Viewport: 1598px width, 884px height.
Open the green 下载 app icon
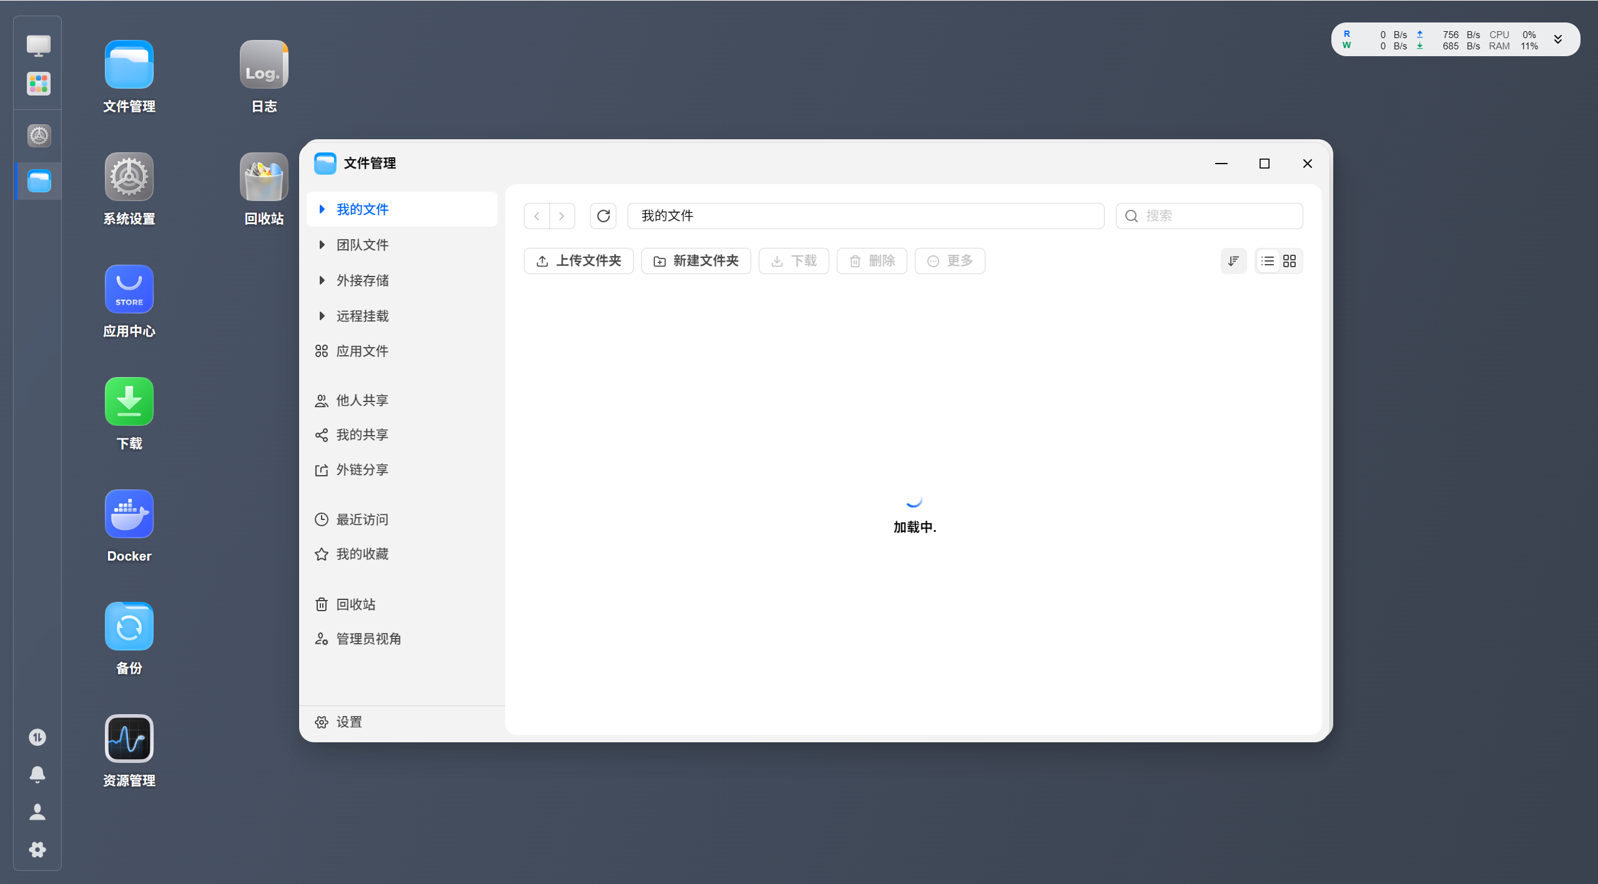click(129, 401)
